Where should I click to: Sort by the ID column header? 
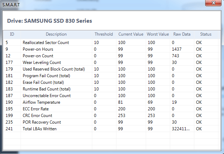click(x=12, y=34)
